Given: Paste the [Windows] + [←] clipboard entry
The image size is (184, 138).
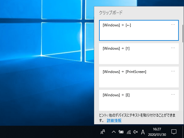Looking at the screenshot, I should (135, 31).
